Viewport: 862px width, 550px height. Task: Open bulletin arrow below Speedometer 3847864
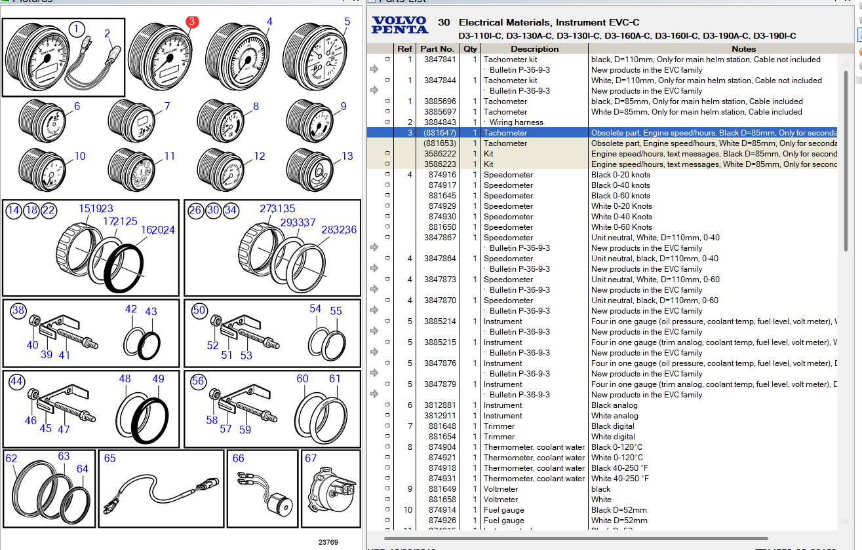(x=374, y=268)
